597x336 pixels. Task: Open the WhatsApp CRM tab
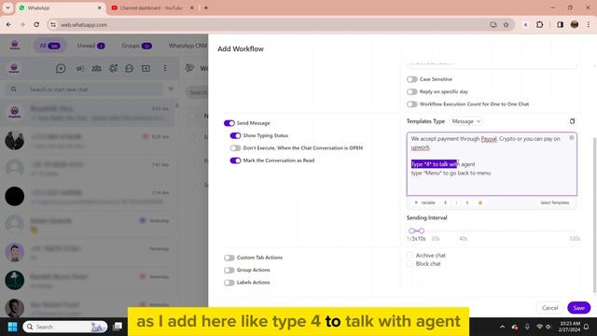pos(187,46)
